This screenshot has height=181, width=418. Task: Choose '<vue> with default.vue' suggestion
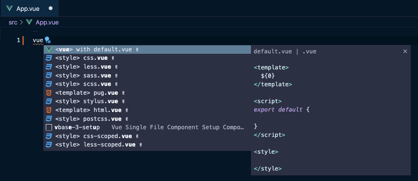click(x=147, y=50)
